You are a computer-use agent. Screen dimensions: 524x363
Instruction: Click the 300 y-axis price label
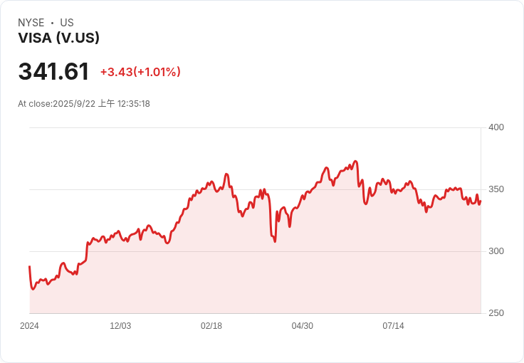496,251
